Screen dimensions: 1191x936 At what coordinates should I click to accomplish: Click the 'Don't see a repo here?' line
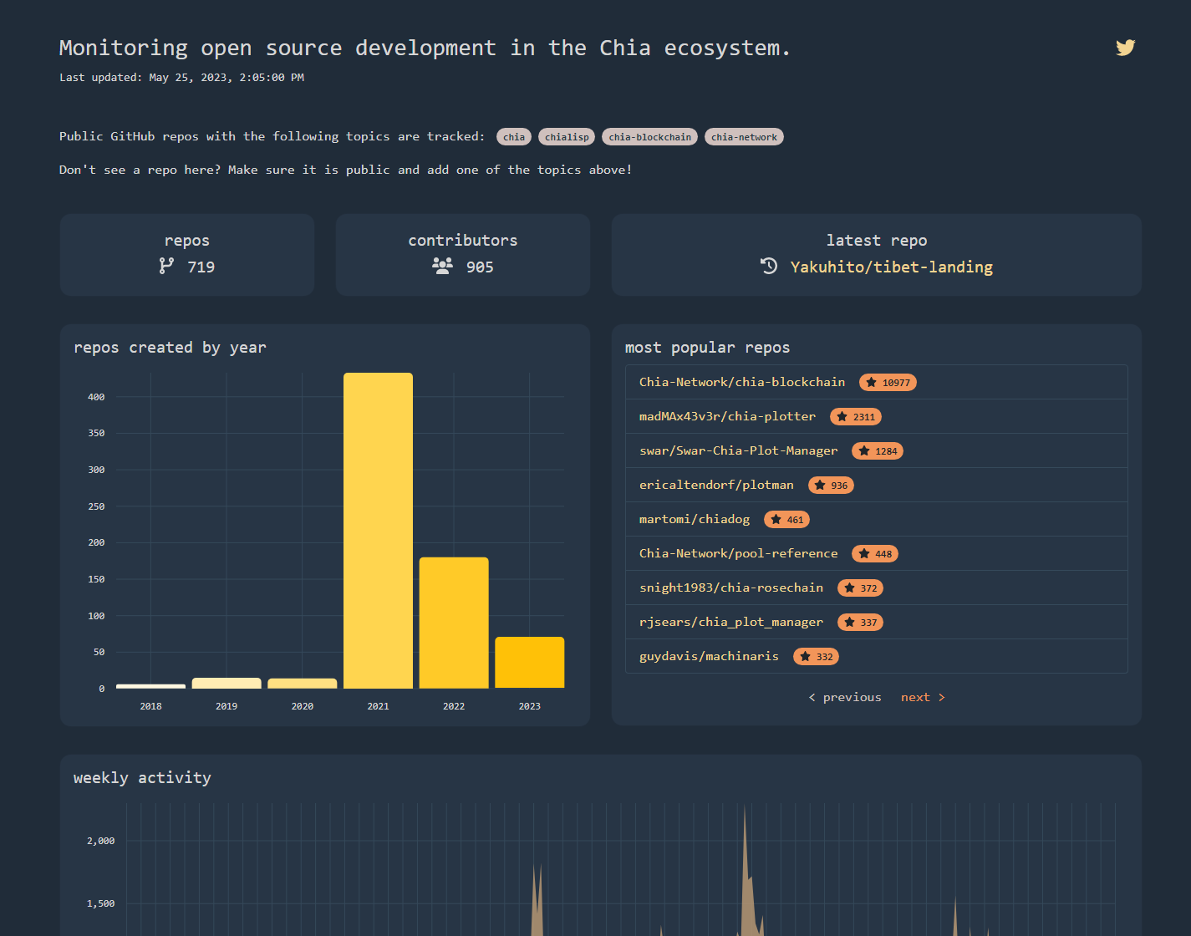(x=345, y=170)
